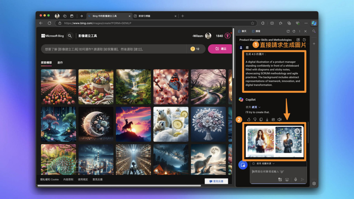
Task: Focus the image prompt input field
Action: pos(114,49)
